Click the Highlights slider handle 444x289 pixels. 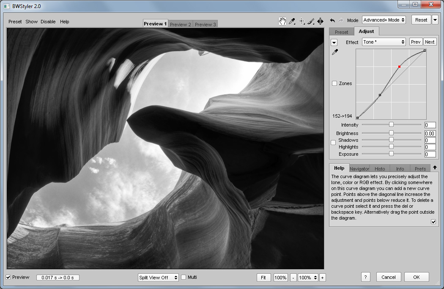pyautogui.click(x=391, y=146)
